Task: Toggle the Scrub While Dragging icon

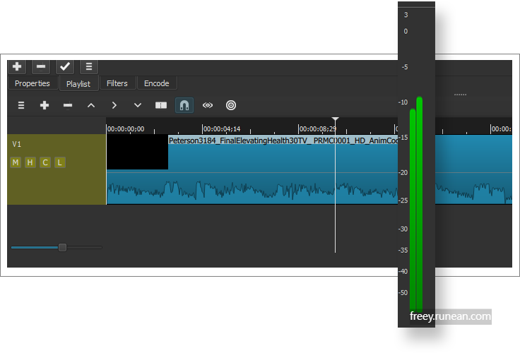Action: point(208,105)
